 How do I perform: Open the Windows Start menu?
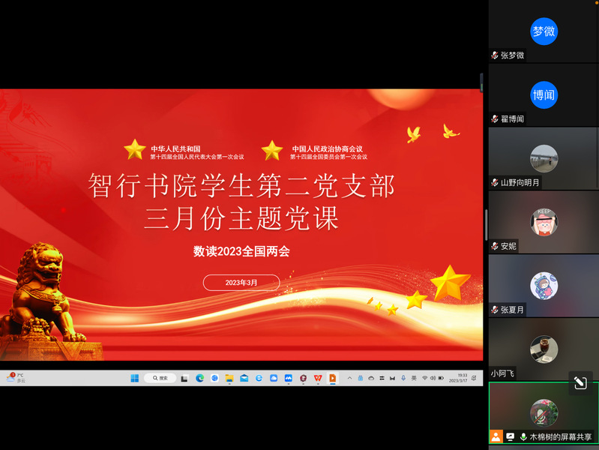click(x=135, y=378)
